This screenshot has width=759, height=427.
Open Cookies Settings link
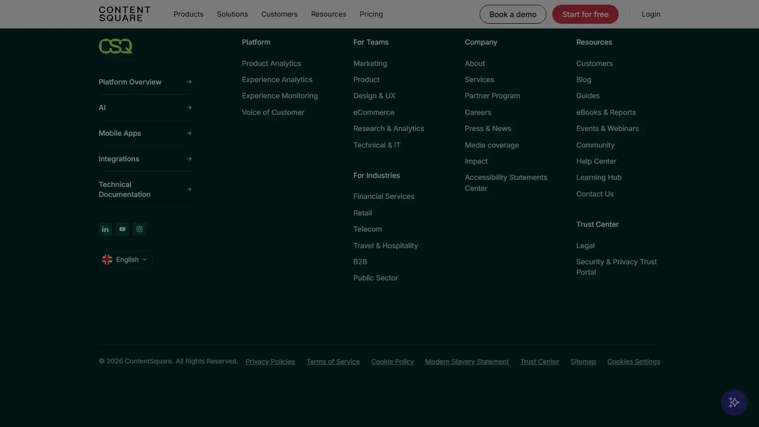pos(634,362)
